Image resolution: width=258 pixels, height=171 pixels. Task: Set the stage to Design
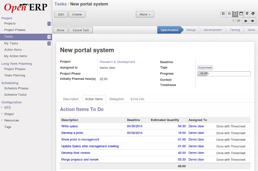pos(191,30)
